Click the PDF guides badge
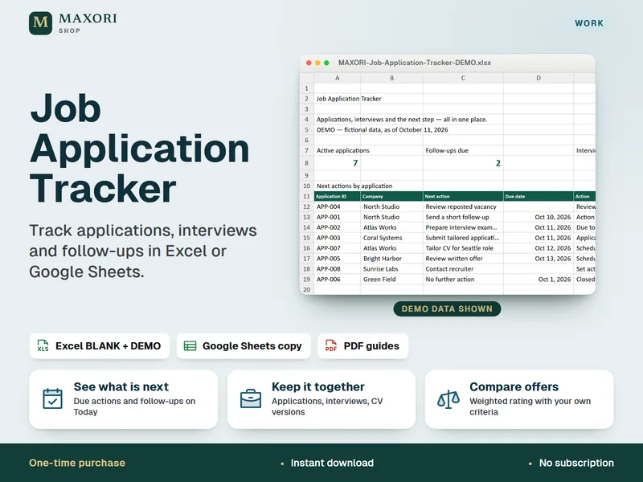 [363, 346]
